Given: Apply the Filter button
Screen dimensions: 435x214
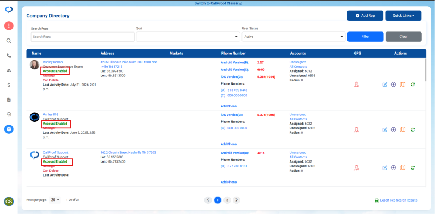Looking at the screenshot, I should [365, 36].
